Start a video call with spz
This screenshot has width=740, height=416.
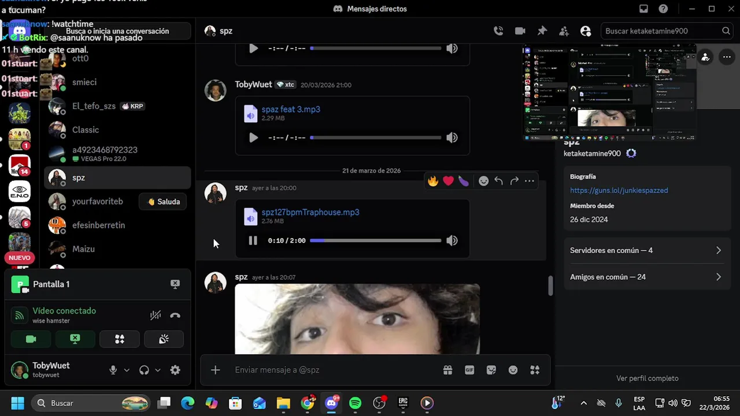(x=520, y=31)
